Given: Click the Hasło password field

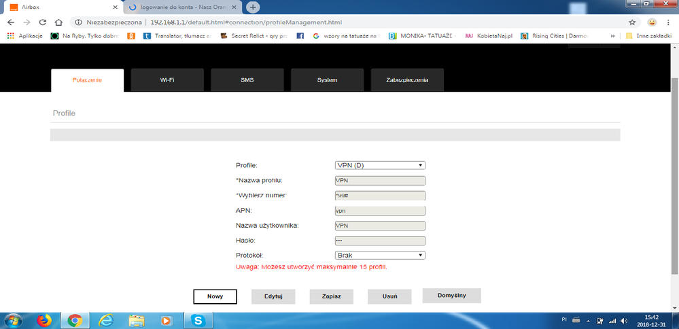Looking at the screenshot, I should coord(380,241).
